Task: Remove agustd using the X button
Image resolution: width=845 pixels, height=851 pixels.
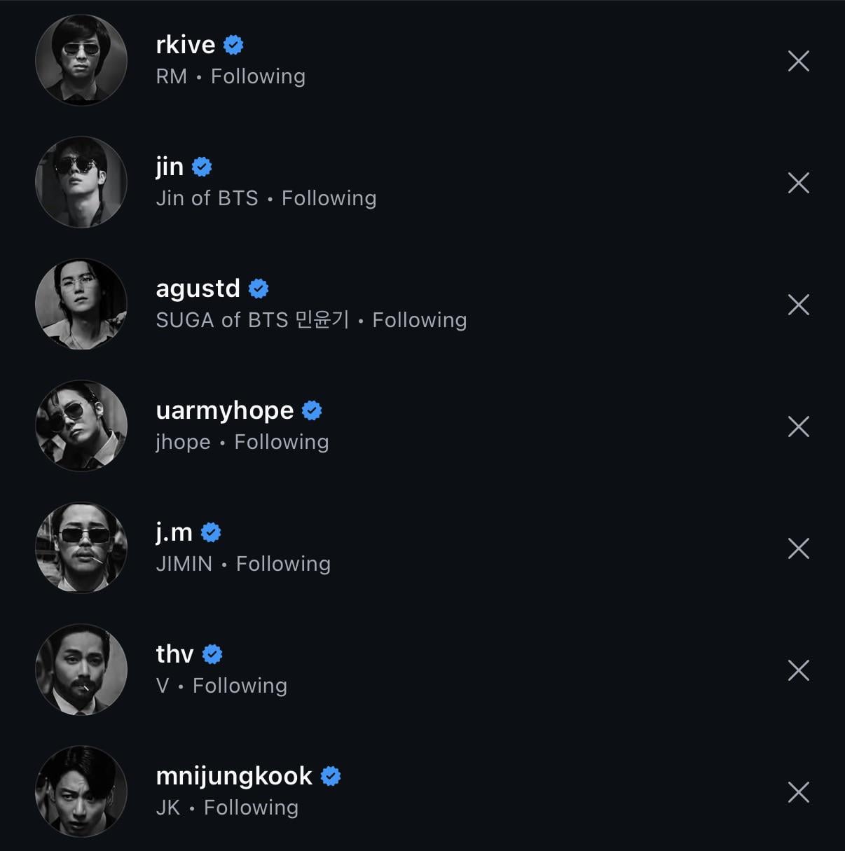Action: tap(798, 305)
